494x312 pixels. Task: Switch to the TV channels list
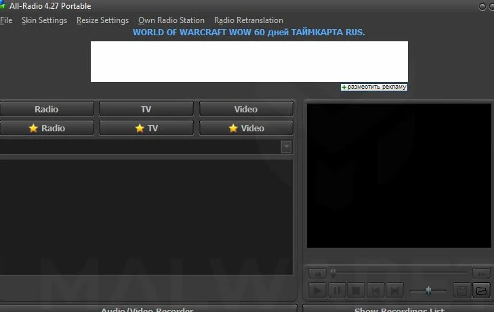[x=146, y=109]
